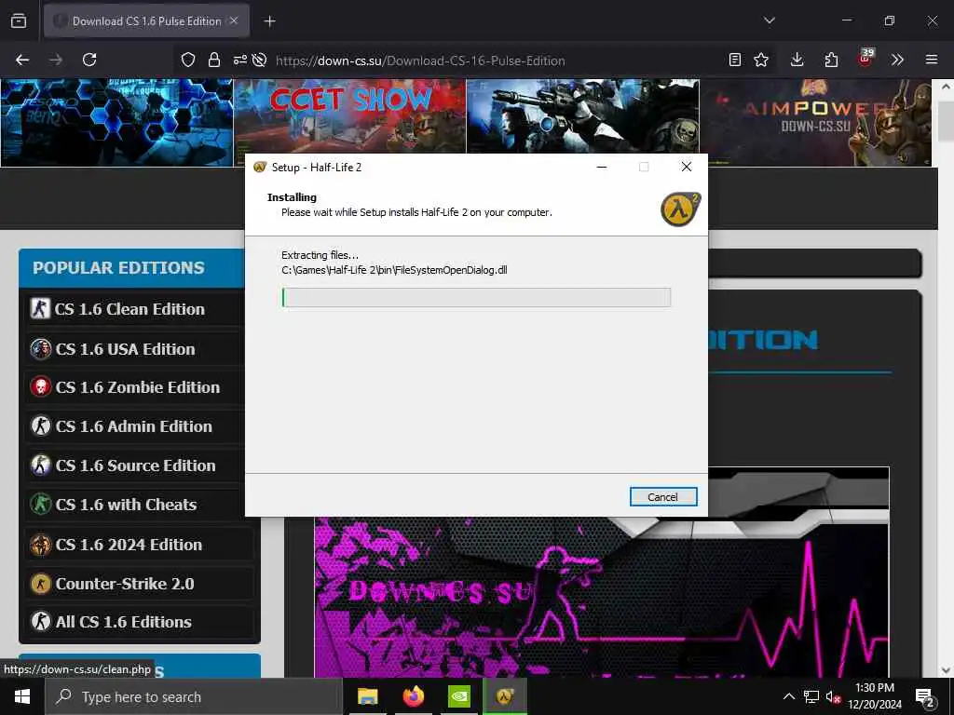The width and height of the screenshot is (954, 715).
Task: Open the CS 1.6 with Cheats link
Action: point(126,505)
